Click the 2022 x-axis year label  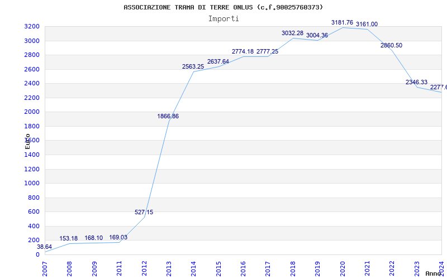(392, 269)
